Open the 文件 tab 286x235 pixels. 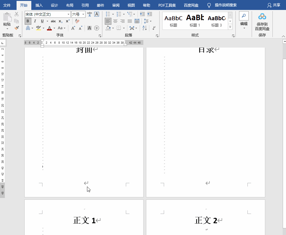point(7,5)
